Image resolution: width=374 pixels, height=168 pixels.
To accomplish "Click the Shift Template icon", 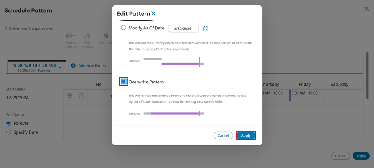I will (87, 36).
